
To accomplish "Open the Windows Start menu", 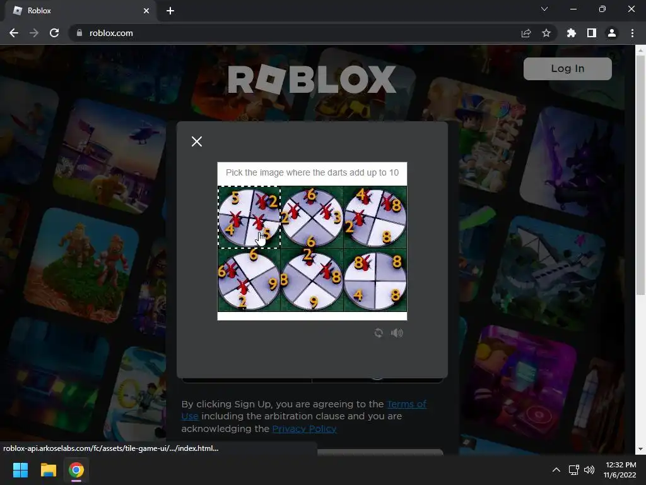I will (x=20, y=470).
